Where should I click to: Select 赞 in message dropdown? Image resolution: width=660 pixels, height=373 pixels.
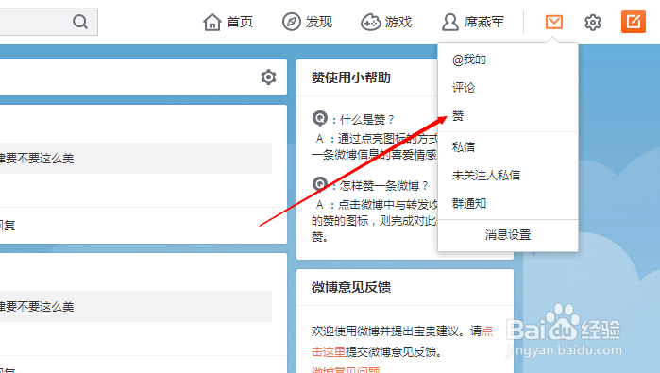click(458, 116)
